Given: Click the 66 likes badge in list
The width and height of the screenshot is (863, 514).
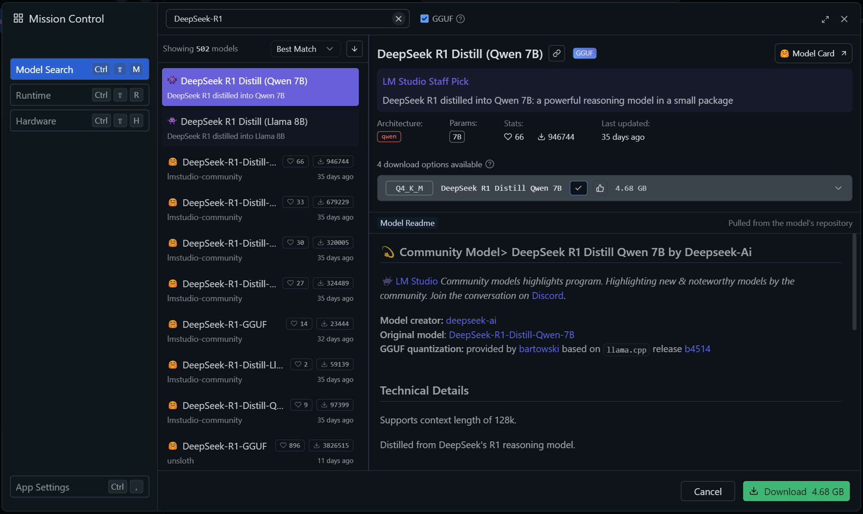Looking at the screenshot, I should tap(296, 161).
